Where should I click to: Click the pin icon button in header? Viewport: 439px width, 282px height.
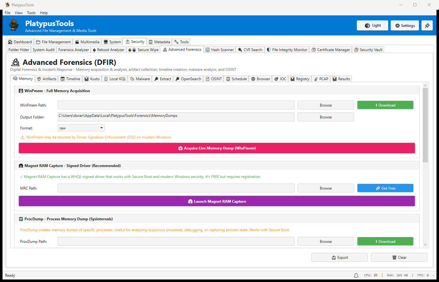coord(427,26)
